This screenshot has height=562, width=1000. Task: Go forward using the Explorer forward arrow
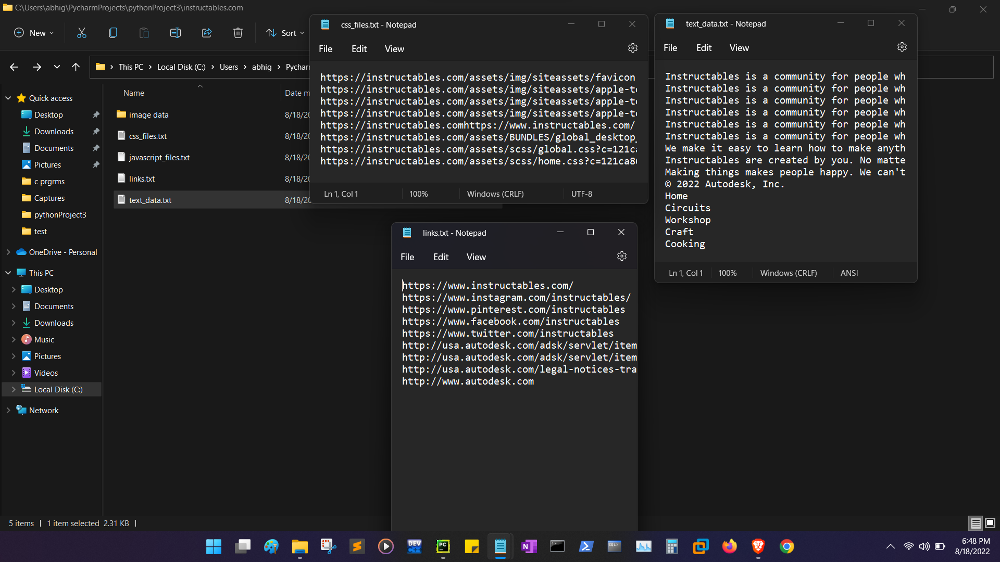pos(37,67)
